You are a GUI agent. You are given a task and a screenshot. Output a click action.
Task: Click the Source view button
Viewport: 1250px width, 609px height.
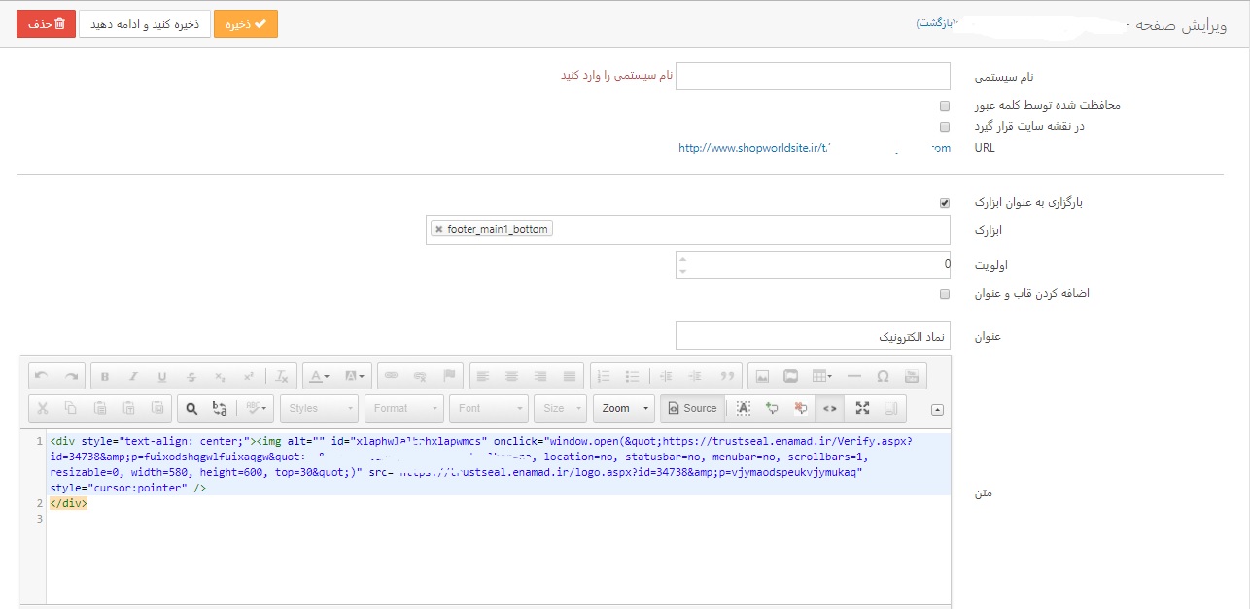point(691,408)
